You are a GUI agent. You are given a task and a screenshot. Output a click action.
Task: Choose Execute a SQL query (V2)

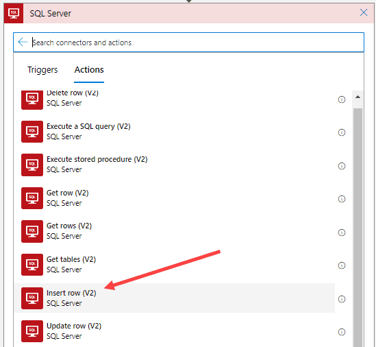point(88,126)
